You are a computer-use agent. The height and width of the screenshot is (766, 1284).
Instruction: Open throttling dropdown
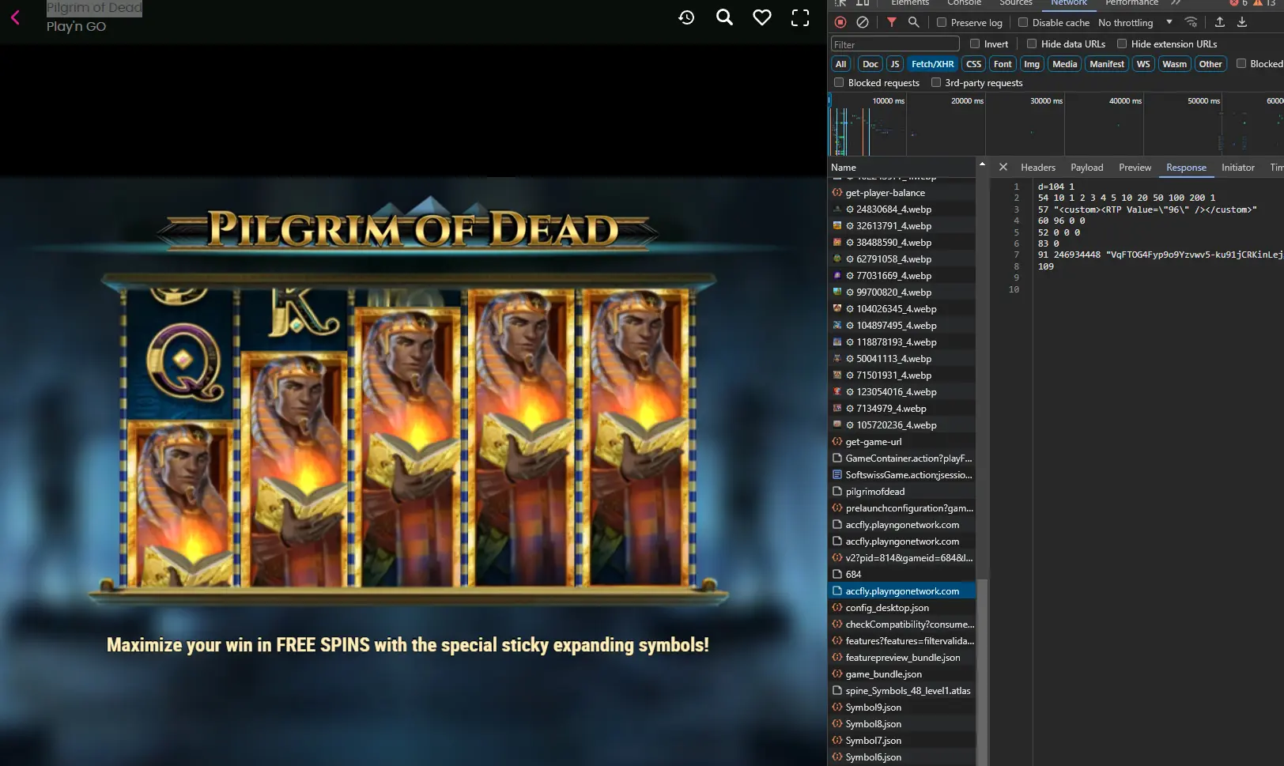[x=1135, y=23]
